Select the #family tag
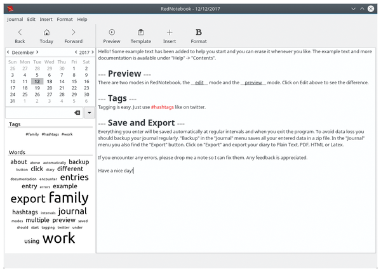 32,134
